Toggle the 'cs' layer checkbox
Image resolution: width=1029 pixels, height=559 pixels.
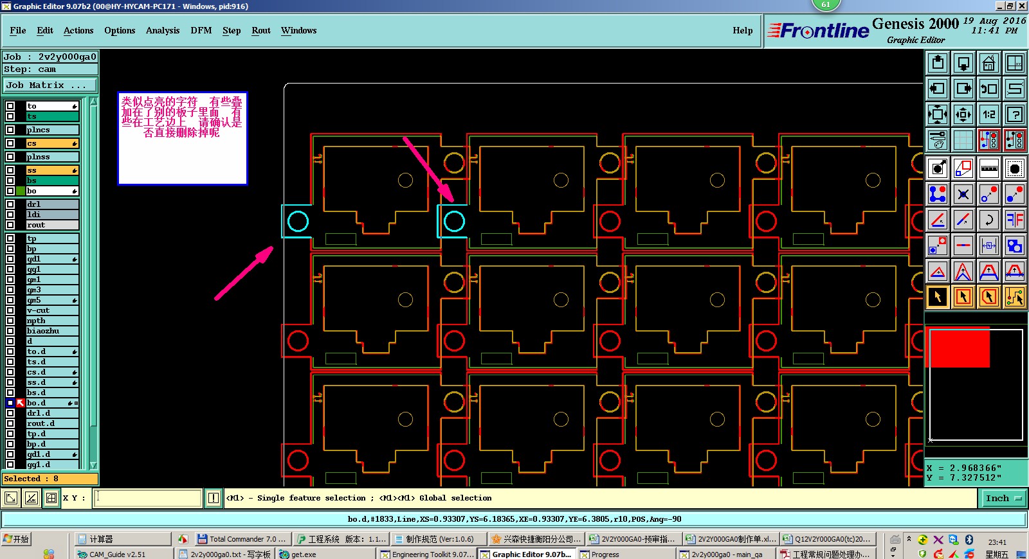10,143
